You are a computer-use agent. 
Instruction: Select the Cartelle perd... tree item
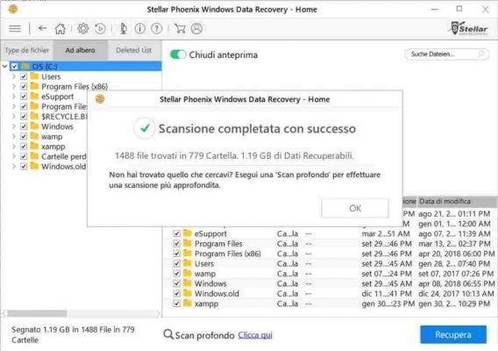pyautogui.click(x=63, y=156)
